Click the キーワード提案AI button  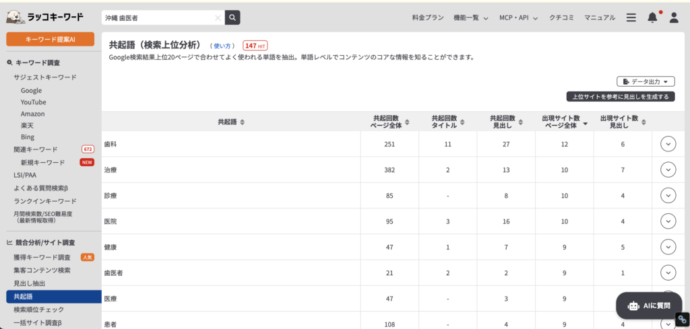click(50, 39)
